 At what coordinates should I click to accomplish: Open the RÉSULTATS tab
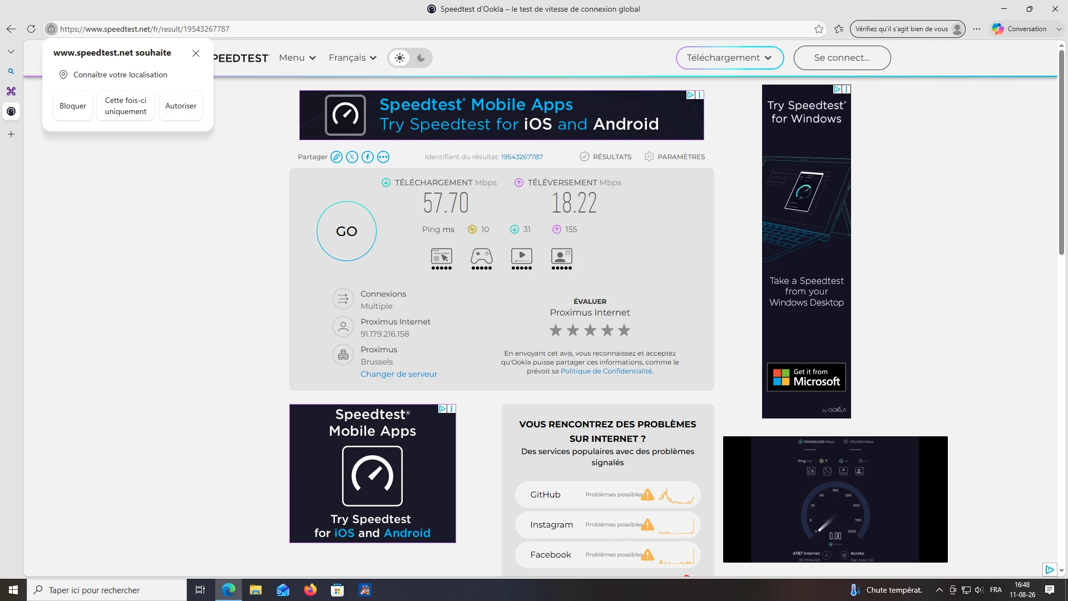(606, 157)
